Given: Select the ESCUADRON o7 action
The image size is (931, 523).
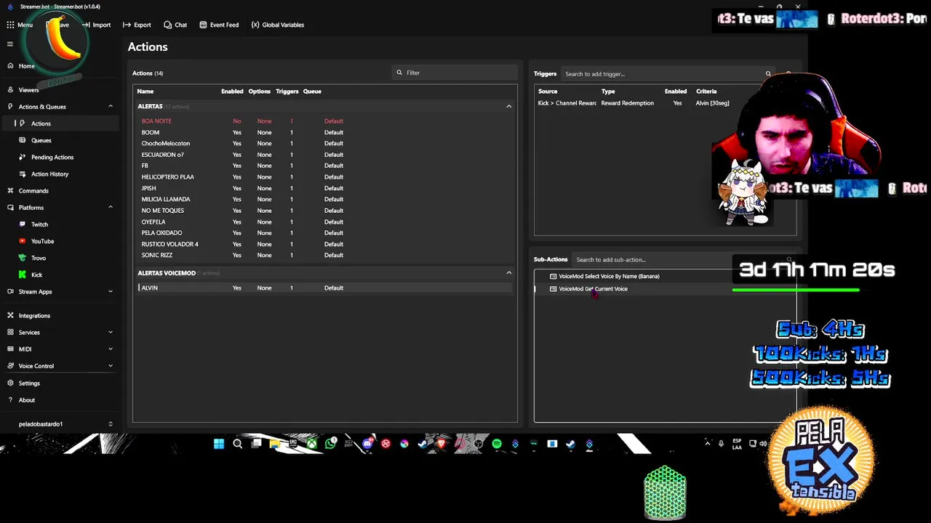Looking at the screenshot, I should [x=163, y=155].
